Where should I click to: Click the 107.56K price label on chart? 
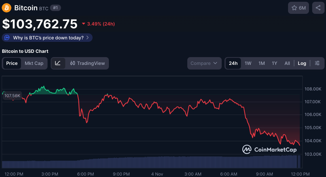click(x=12, y=95)
